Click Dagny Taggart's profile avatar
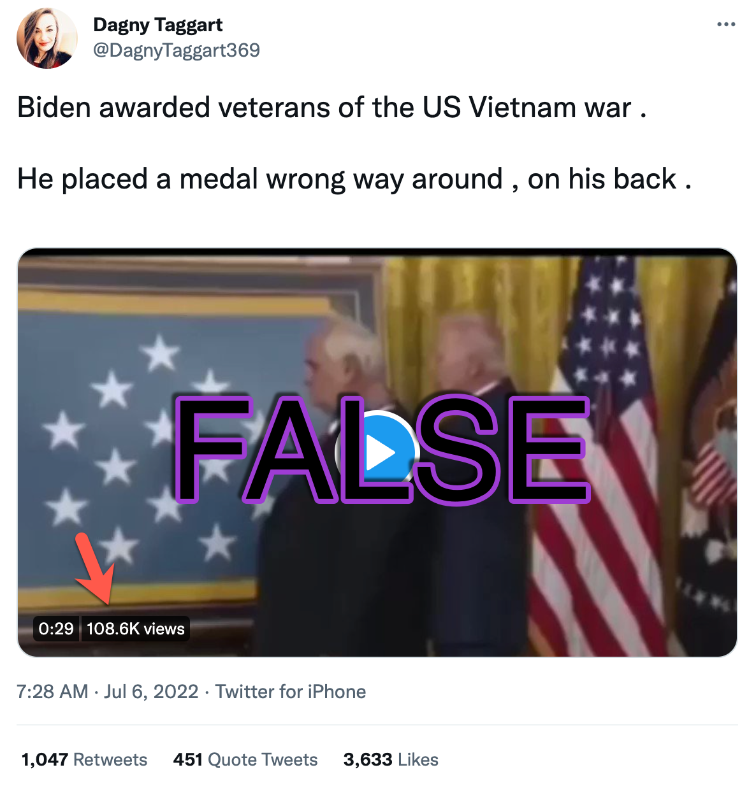This screenshot has height=786, width=756. [x=47, y=38]
